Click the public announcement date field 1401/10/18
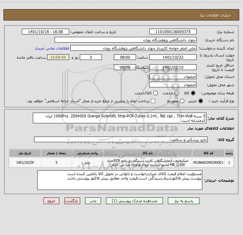 (45, 32)
